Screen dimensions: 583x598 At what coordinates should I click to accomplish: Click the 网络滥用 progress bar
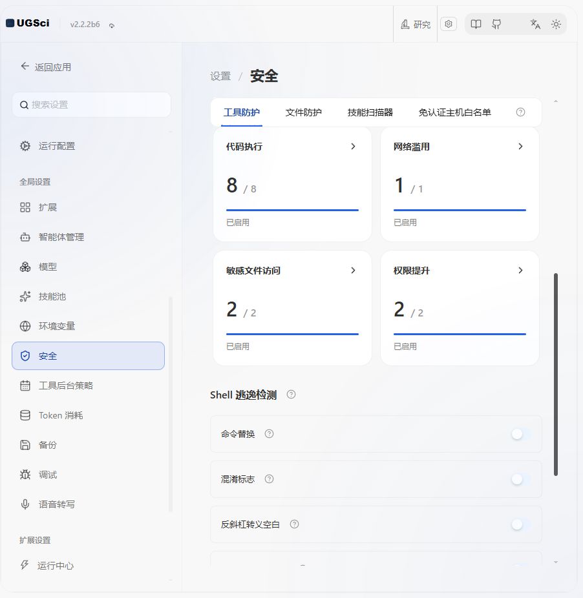tap(460, 210)
